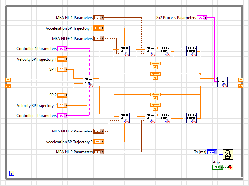Image resolution: width=249 pixels, height=186 pixels.
Task: Select Acceleration SP Trajectory 2 DBL terminal
Action: [x=99, y=142]
